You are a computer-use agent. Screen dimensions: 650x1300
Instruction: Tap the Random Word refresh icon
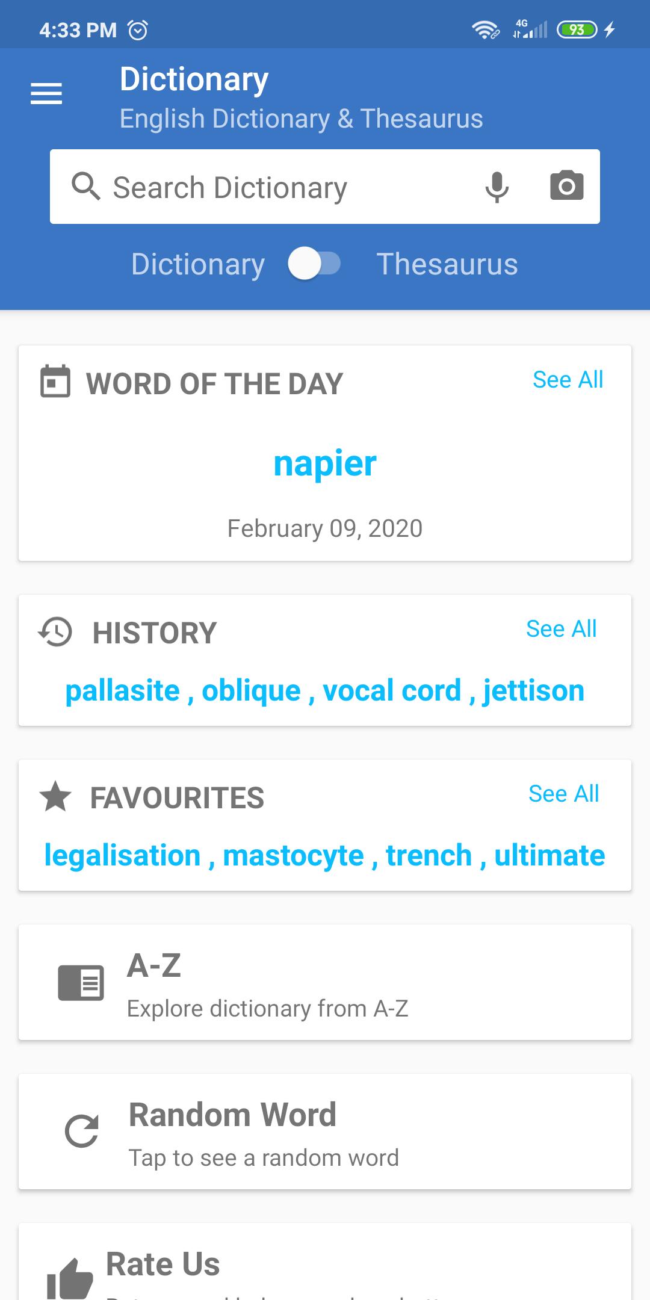[x=82, y=1131]
